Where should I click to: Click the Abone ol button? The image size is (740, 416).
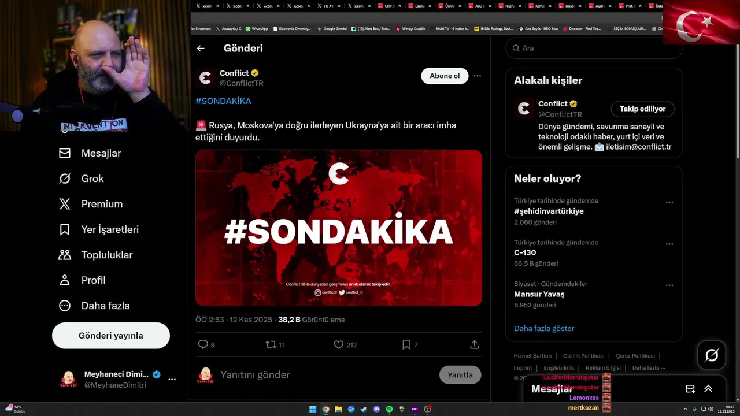click(445, 76)
